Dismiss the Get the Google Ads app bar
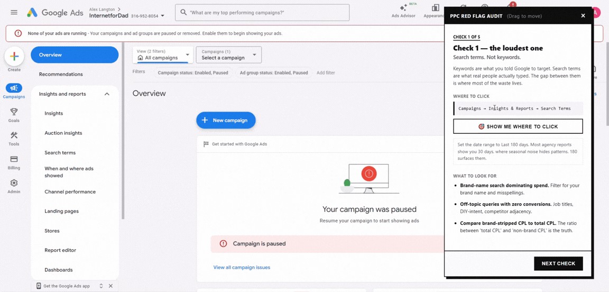609x292 pixels. tap(110, 286)
